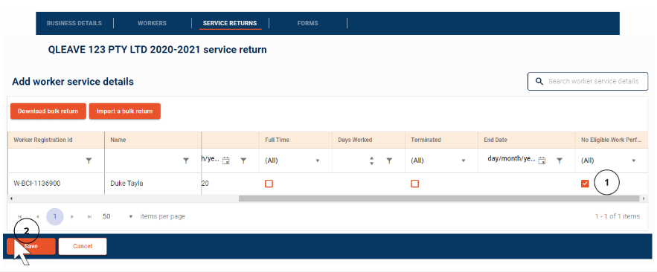Open filter icon beside partially hidden date filter
The image size is (657, 272).
tap(243, 161)
